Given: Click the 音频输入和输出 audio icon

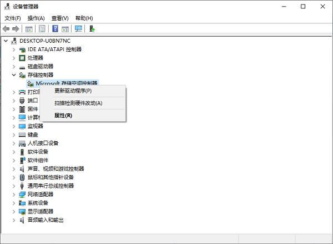Looking at the screenshot, I should (x=22, y=220).
